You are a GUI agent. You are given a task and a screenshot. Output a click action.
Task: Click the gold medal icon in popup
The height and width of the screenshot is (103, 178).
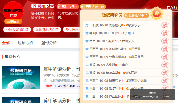[x=157, y=13]
